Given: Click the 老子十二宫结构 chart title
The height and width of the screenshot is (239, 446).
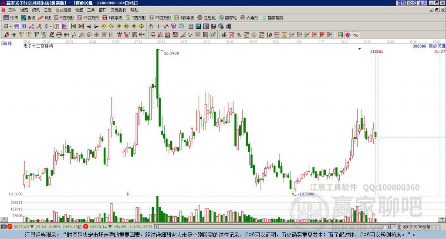Looking at the screenshot, I should click(x=38, y=46).
